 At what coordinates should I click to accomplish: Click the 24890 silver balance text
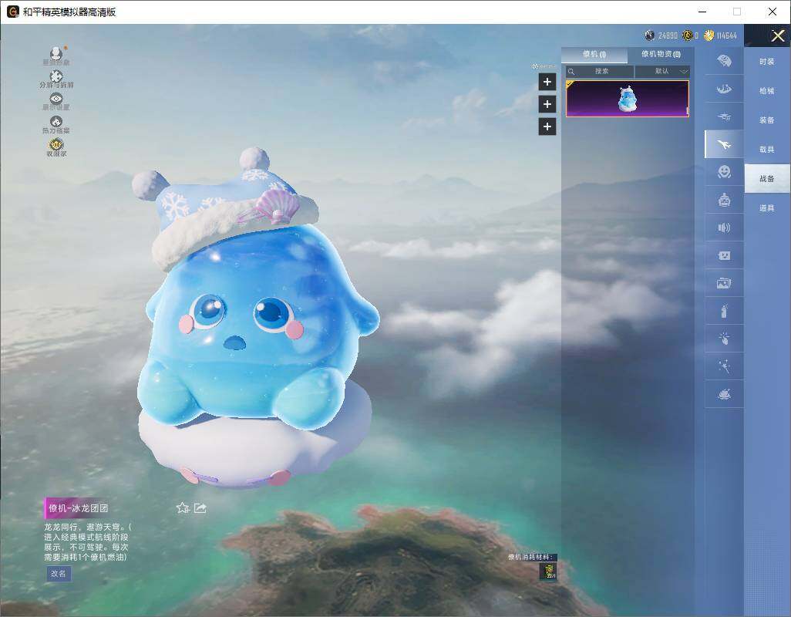pyautogui.click(x=668, y=35)
